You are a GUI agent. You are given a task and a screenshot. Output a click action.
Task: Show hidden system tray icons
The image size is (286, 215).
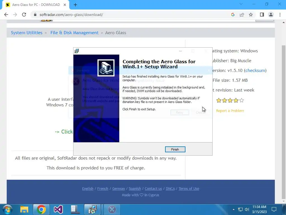pos(233,209)
